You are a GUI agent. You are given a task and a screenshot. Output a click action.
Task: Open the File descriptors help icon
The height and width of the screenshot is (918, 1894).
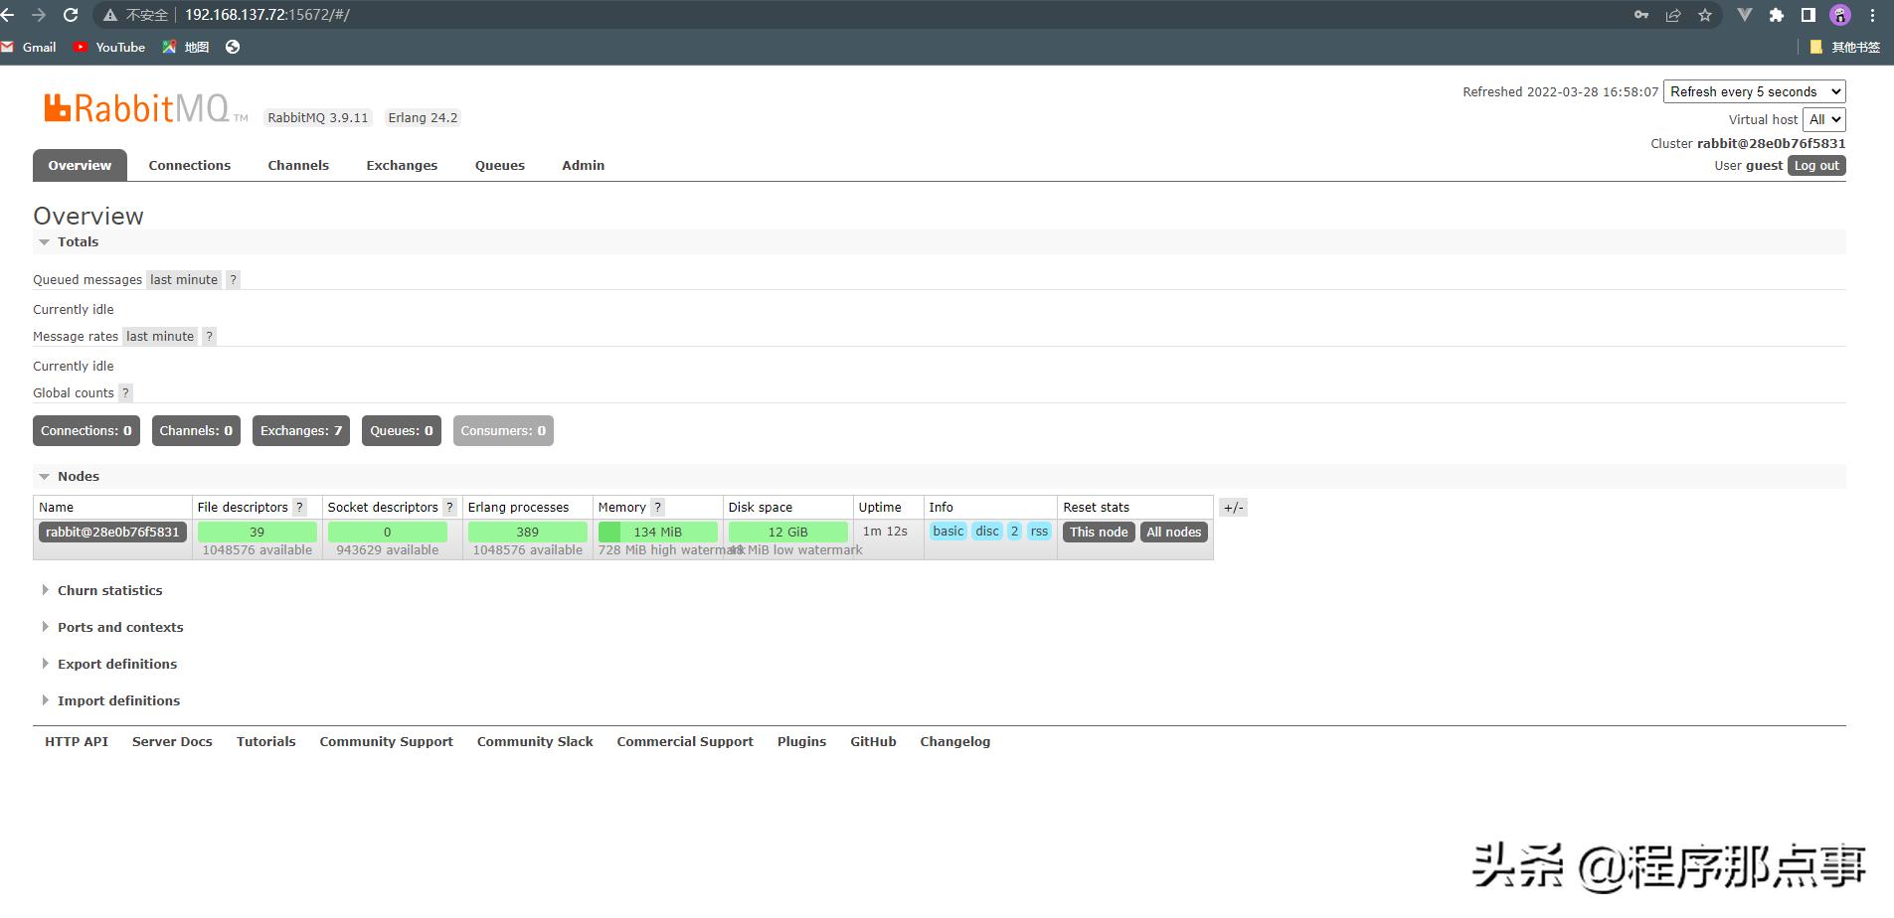pyautogui.click(x=299, y=507)
